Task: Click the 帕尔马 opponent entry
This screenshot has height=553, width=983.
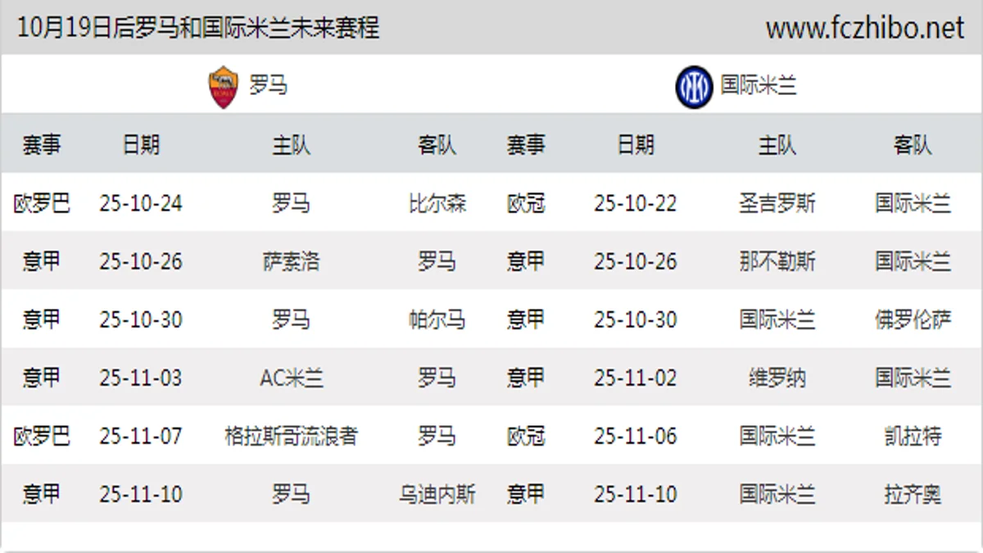Action: click(437, 320)
